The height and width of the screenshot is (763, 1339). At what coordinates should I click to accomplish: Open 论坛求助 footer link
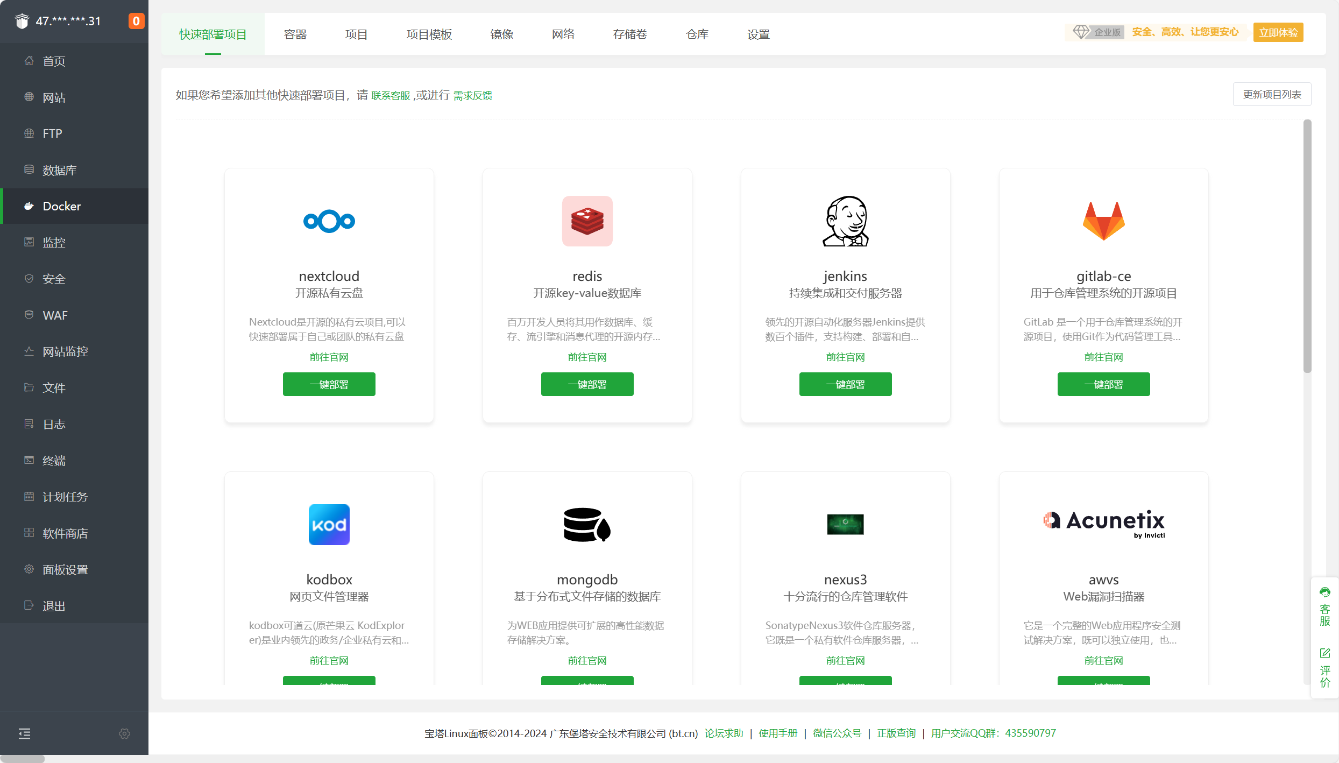pos(724,733)
